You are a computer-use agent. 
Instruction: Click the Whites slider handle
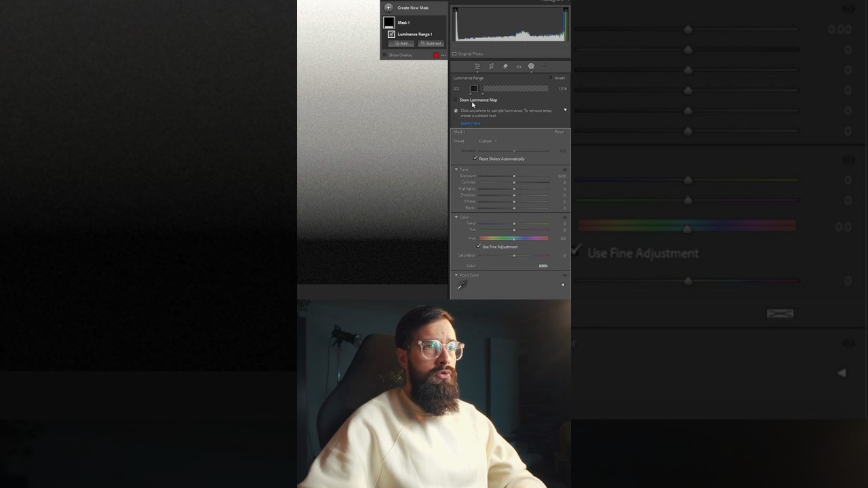click(514, 202)
